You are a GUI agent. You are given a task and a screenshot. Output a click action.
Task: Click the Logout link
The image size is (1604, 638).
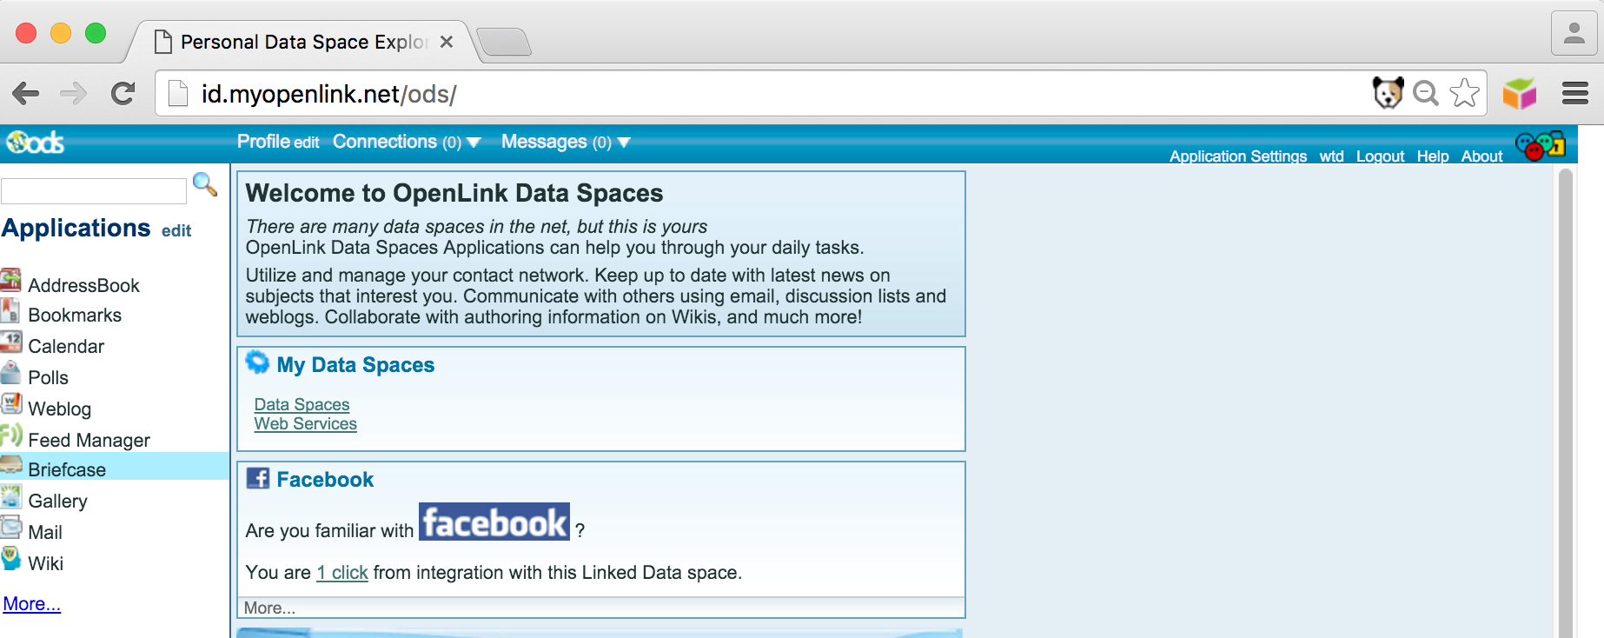point(1380,156)
